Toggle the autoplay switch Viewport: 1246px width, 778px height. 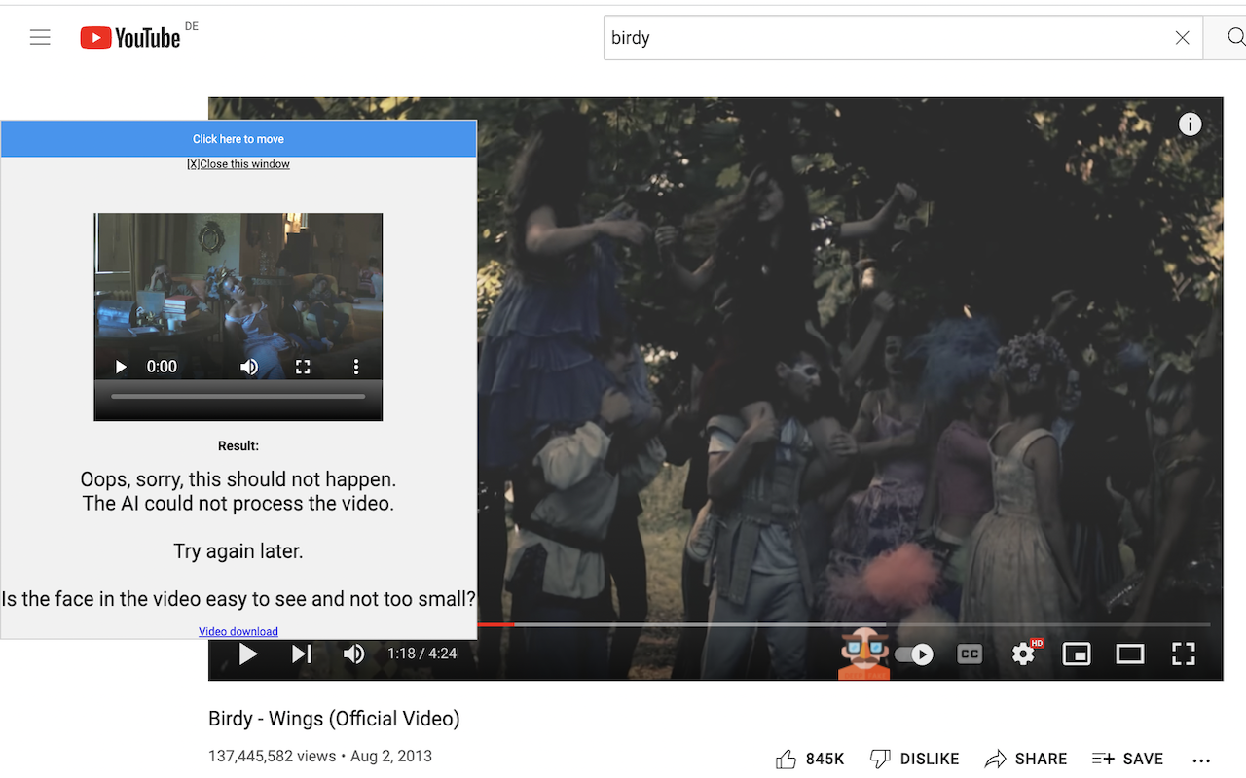pos(914,654)
